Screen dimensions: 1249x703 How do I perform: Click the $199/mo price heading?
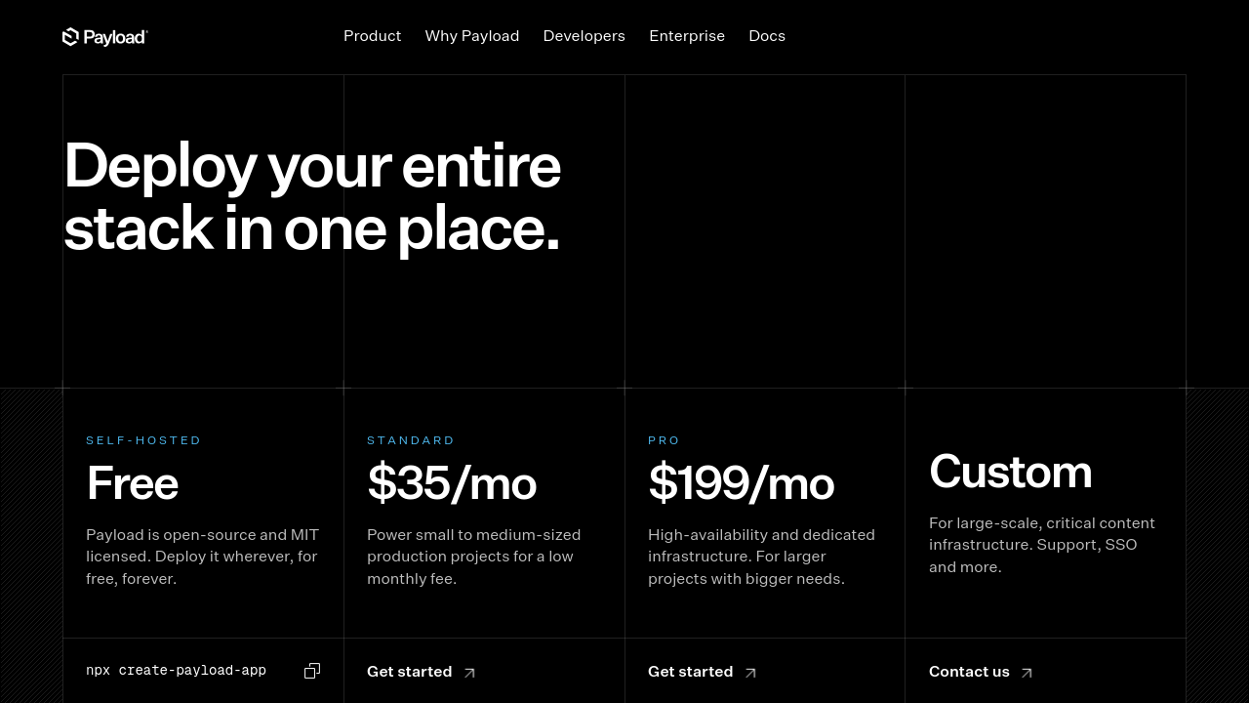pyautogui.click(x=741, y=483)
